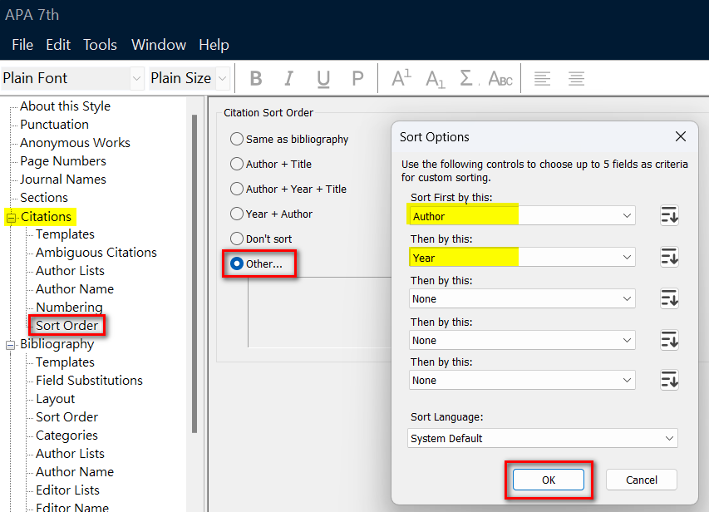The width and height of the screenshot is (709, 512).
Task: Select Author + Title sort option
Action: 237,164
